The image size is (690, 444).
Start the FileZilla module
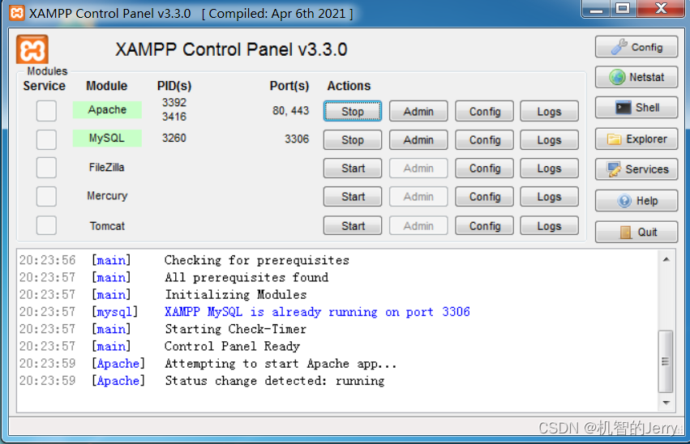[x=353, y=169]
